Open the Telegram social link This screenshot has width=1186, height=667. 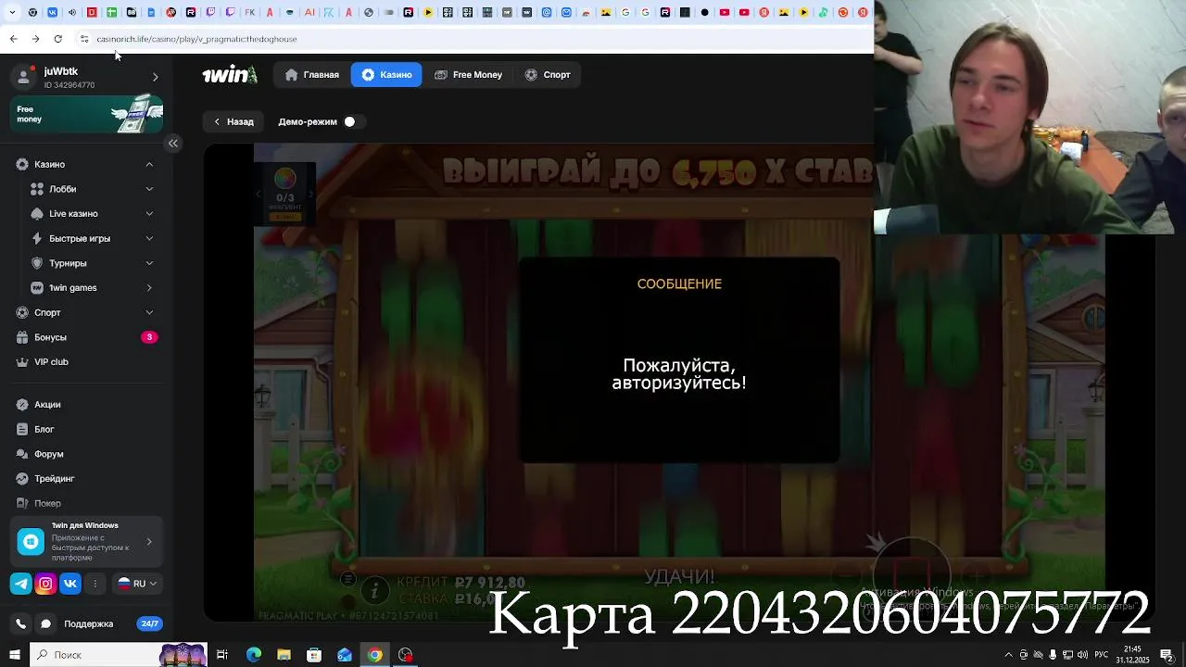point(20,584)
